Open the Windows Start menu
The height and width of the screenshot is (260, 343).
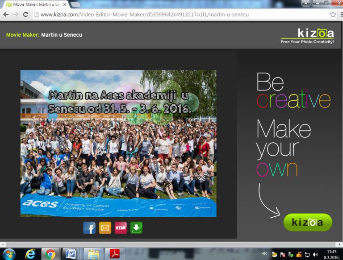(8, 254)
